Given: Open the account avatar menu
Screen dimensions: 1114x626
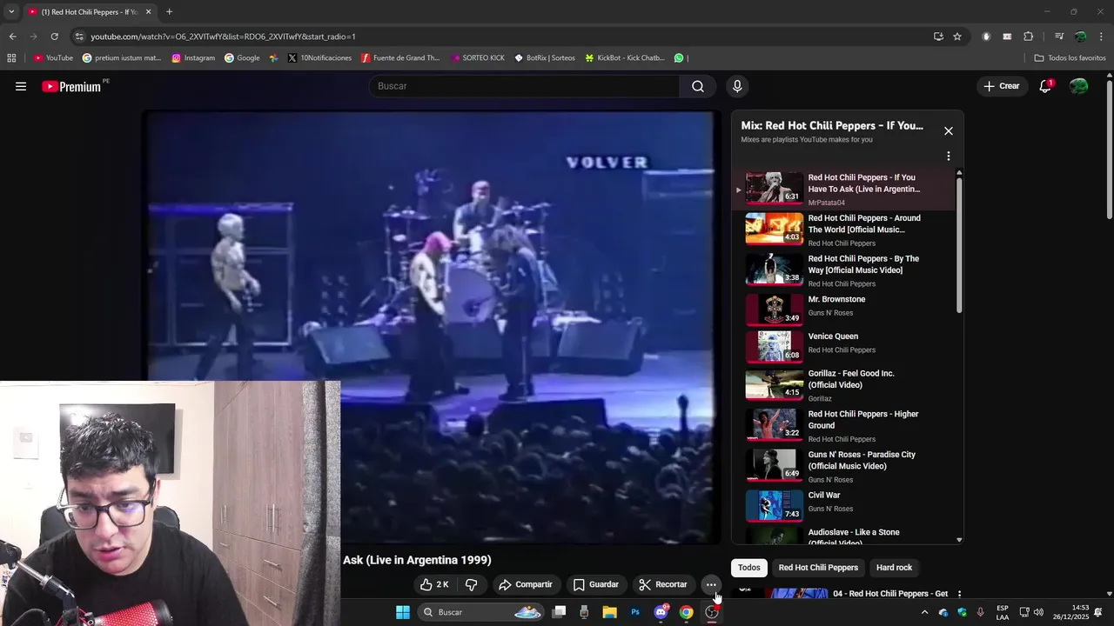Looking at the screenshot, I should pos(1079,86).
